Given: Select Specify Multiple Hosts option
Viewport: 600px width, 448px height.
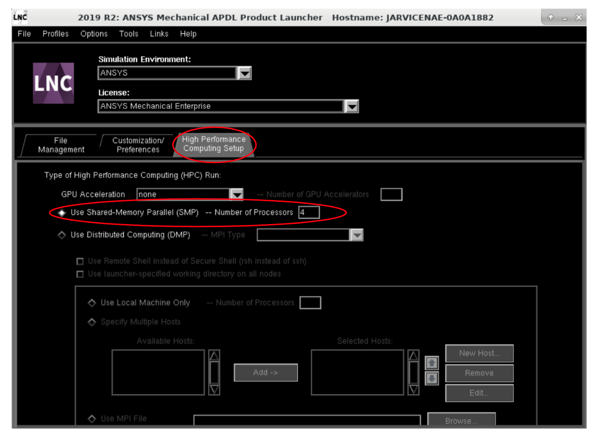Looking at the screenshot, I should point(92,322).
